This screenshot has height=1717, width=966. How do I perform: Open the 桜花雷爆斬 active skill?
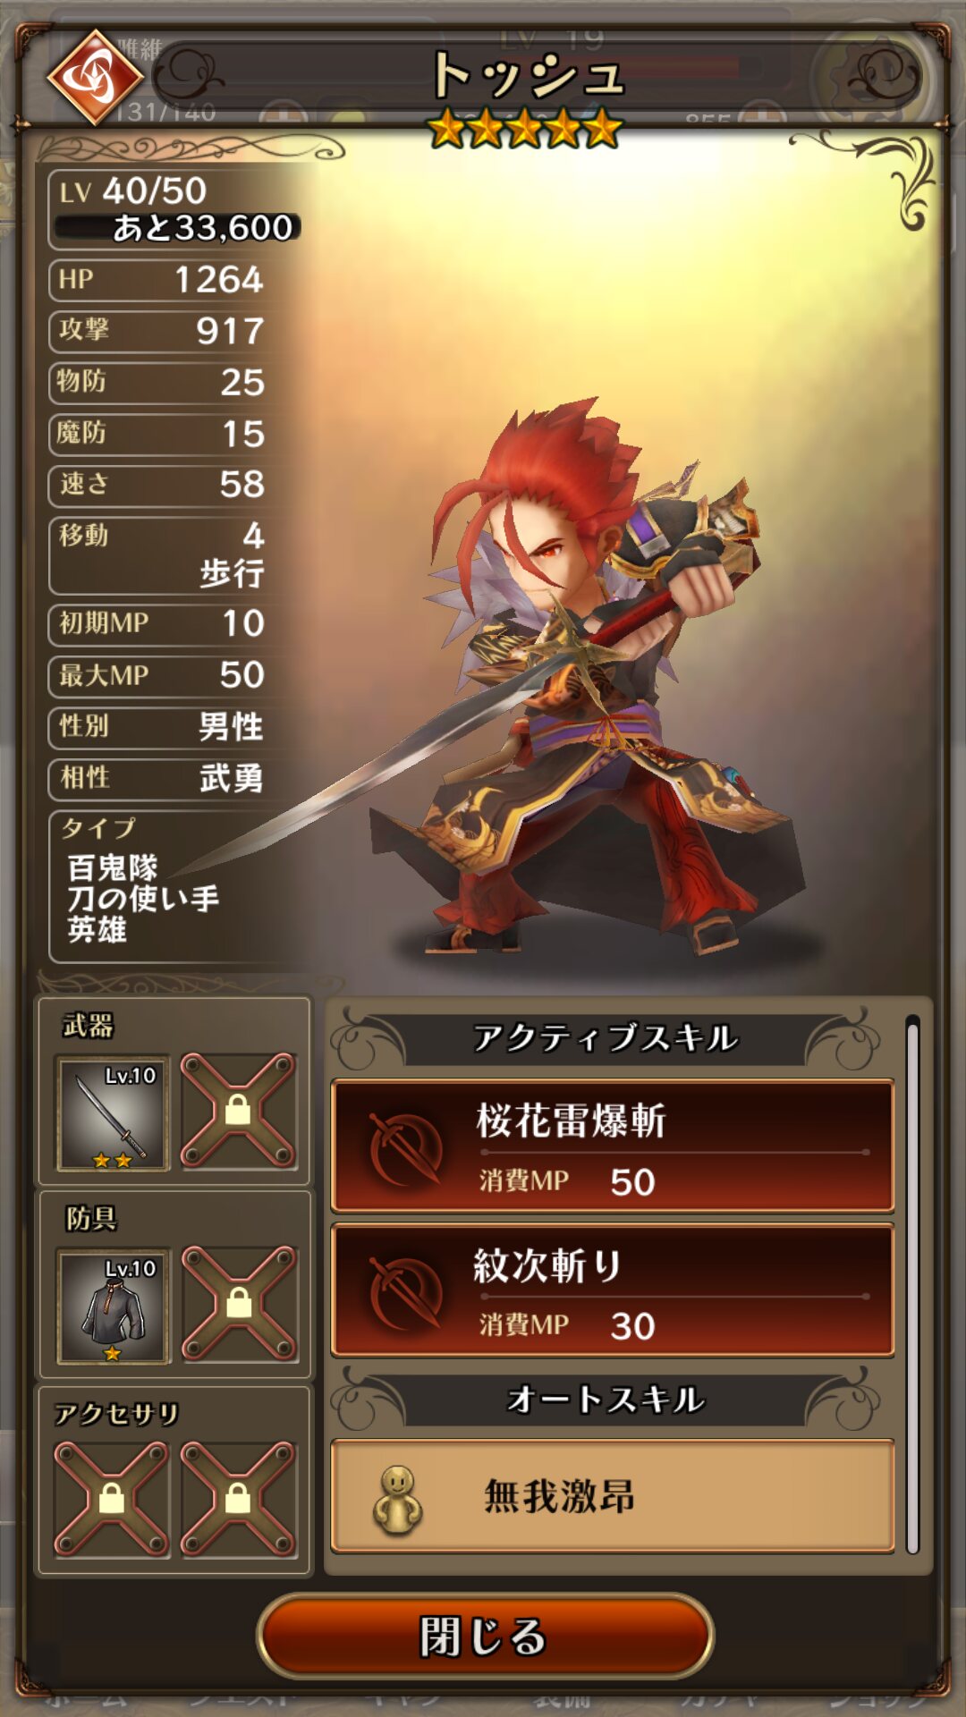[613, 1146]
